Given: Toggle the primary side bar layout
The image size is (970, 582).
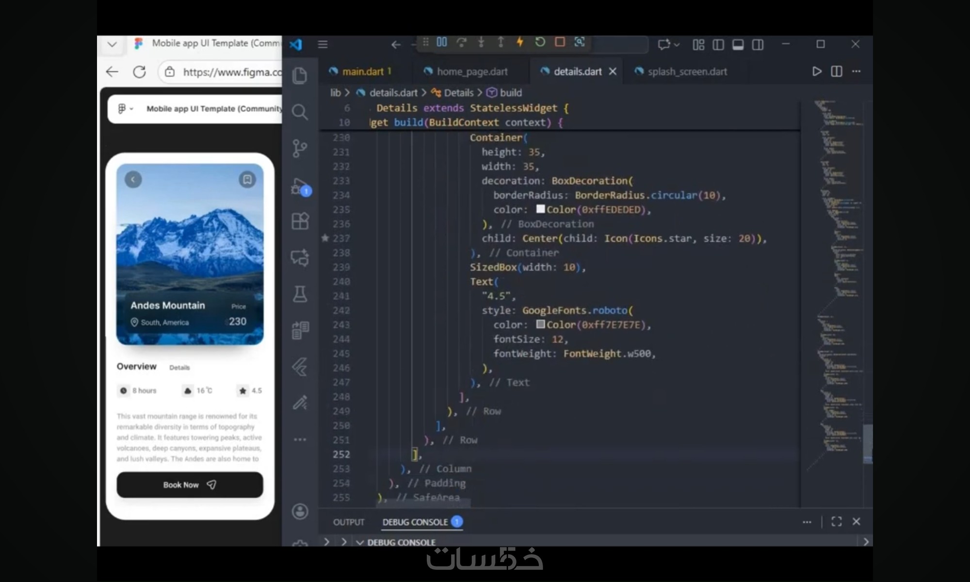Looking at the screenshot, I should [718, 45].
